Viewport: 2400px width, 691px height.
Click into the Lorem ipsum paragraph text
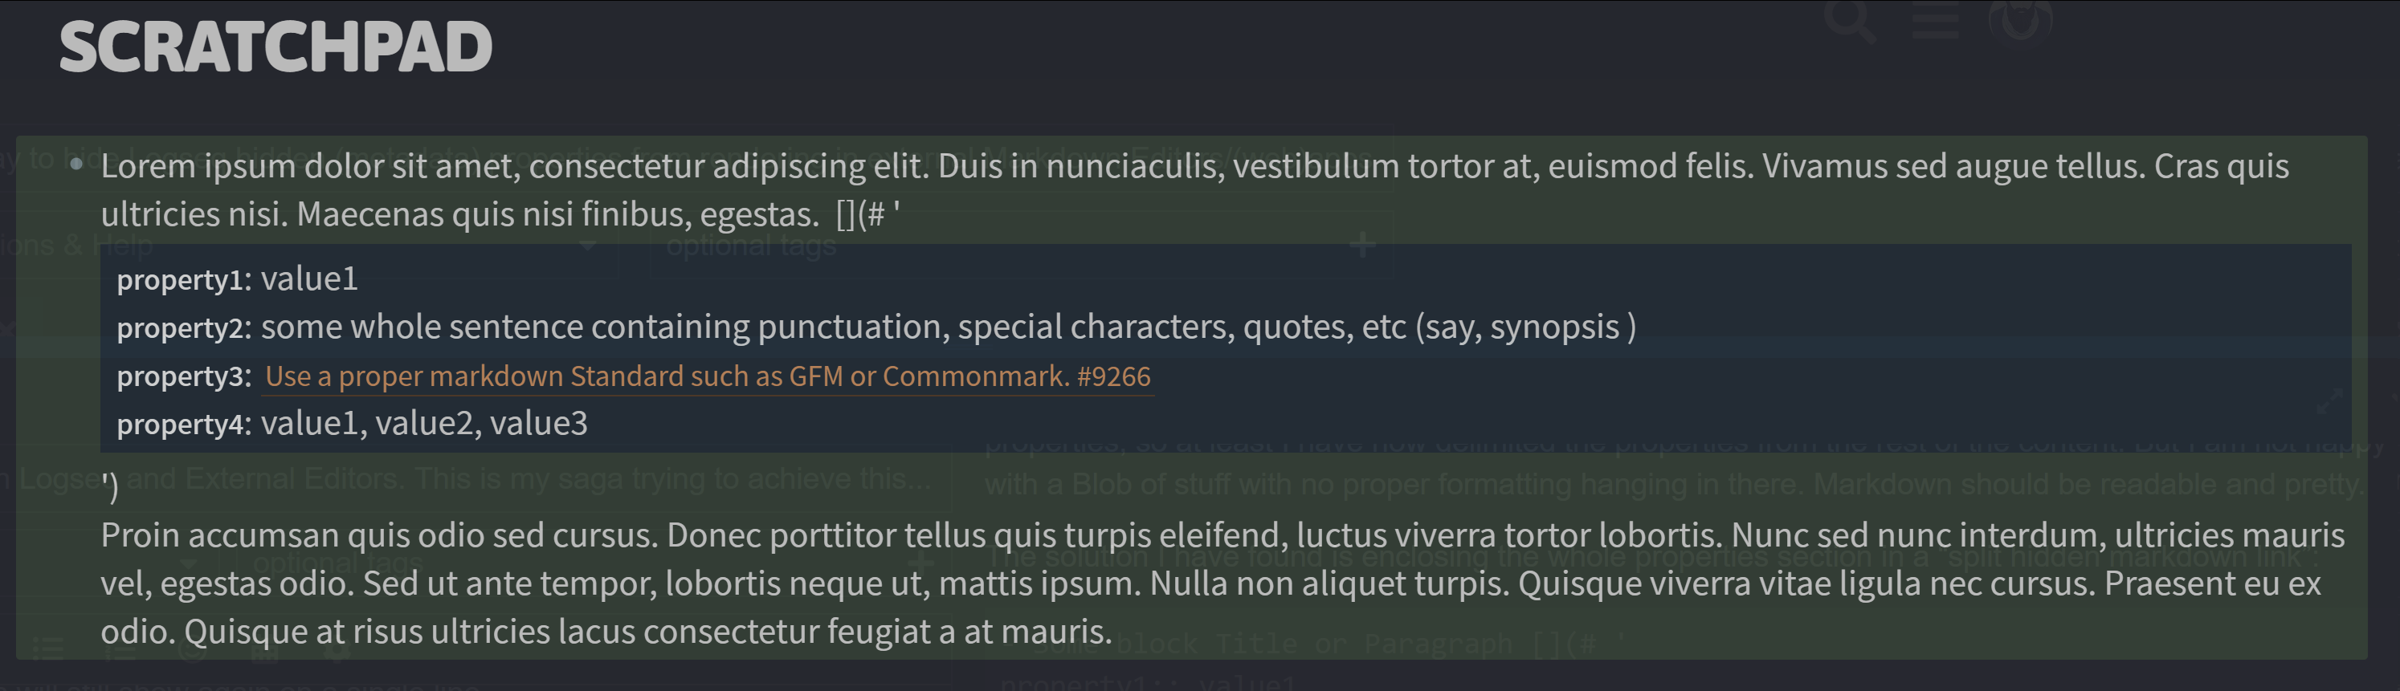point(1194,190)
